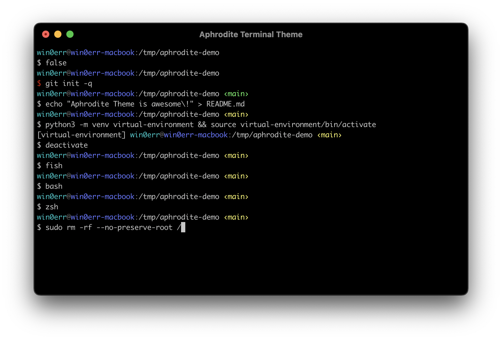
Task: Click the 'bash' command text
Action: pyautogui.click(x=54, y=186)
